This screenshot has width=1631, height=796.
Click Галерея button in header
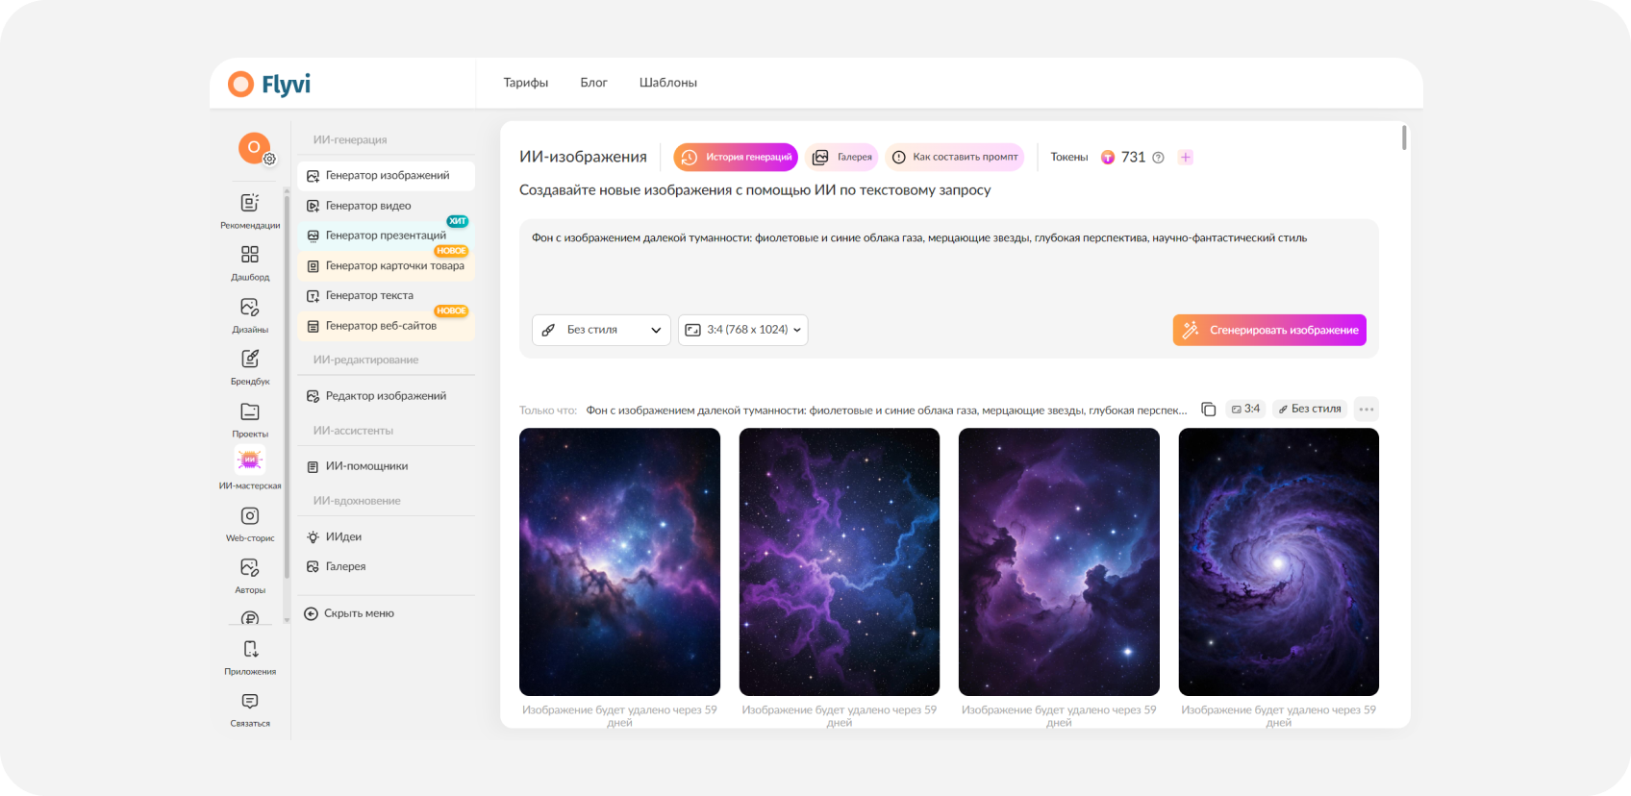coord(842,157)
